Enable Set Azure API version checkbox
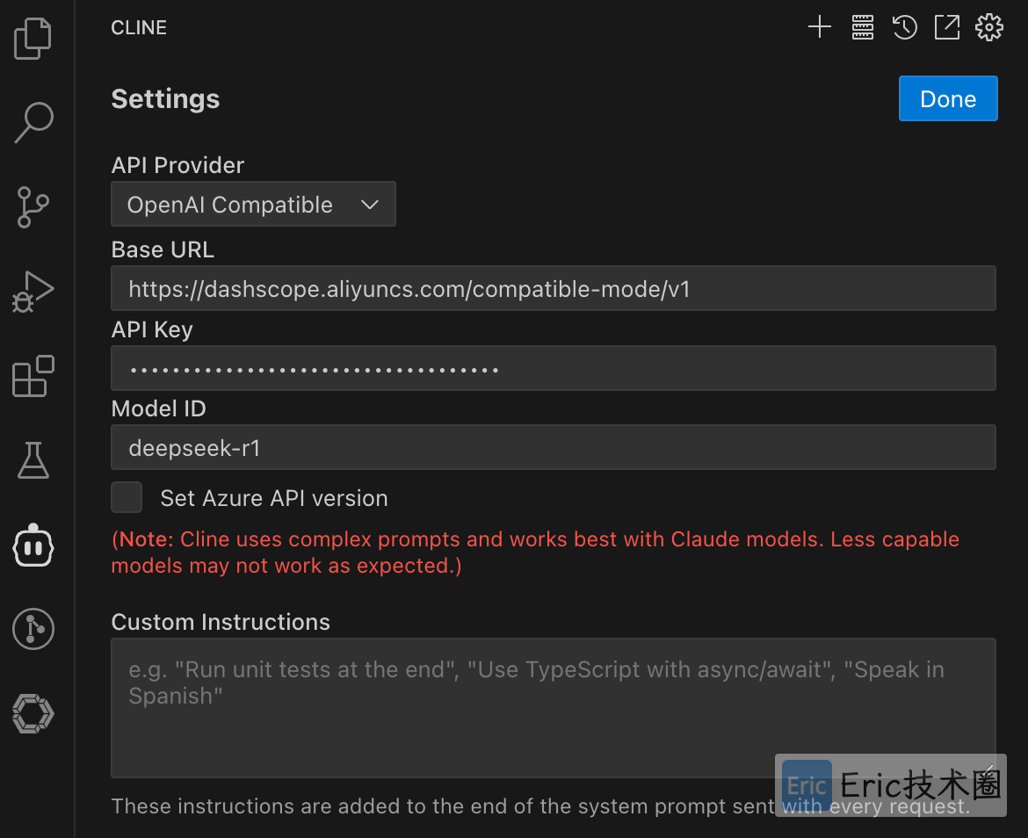Viewport: 1028px width, 838px height. pyautogui.click(x=127, y=497)
